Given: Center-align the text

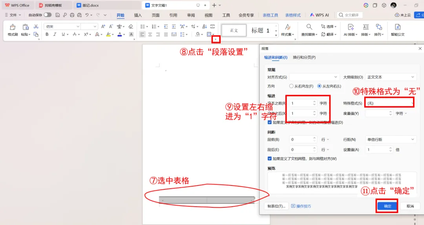Looking at the screenshot, I should point(150,34).
